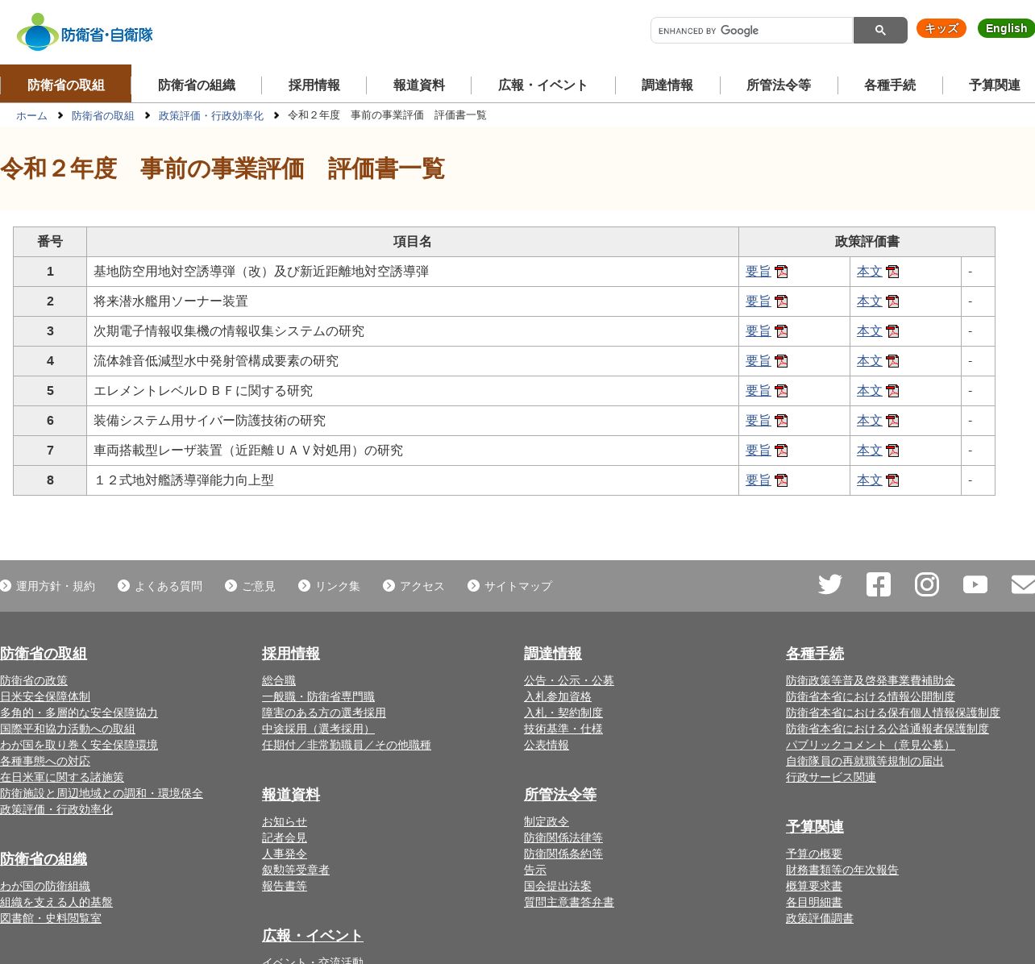
Task: Click PDF icon beside 要旨 in row 1
Action: coord(781,272)
